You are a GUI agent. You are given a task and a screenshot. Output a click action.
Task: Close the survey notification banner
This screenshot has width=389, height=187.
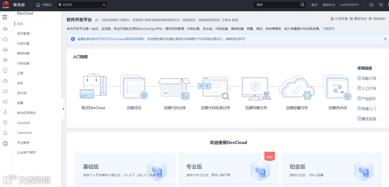pos(385,39)
